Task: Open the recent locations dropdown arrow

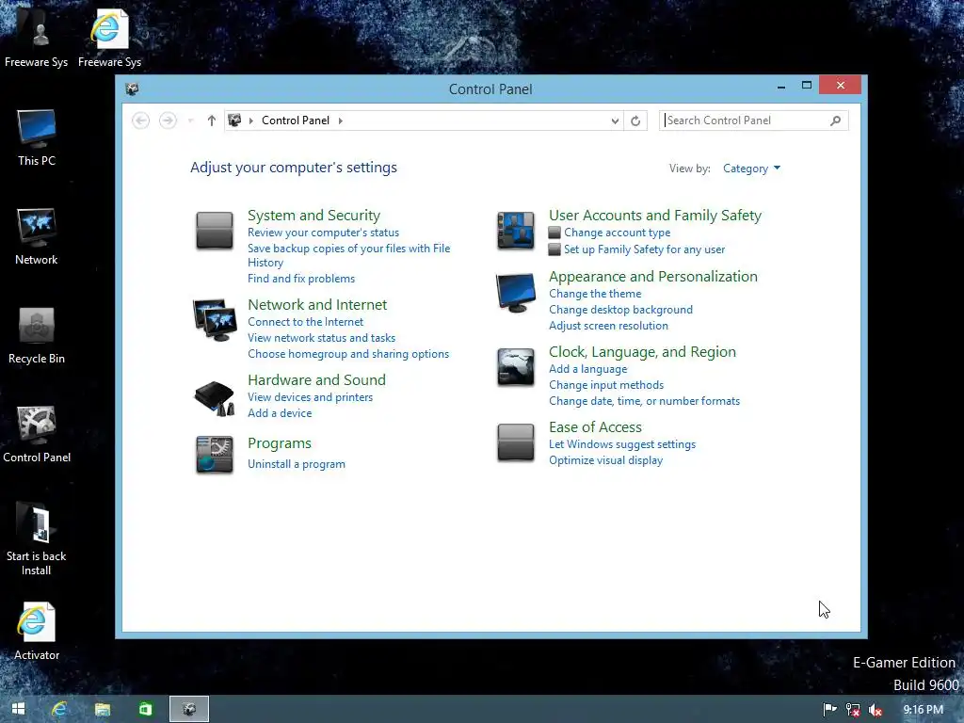Action: (x=190, y=120)
